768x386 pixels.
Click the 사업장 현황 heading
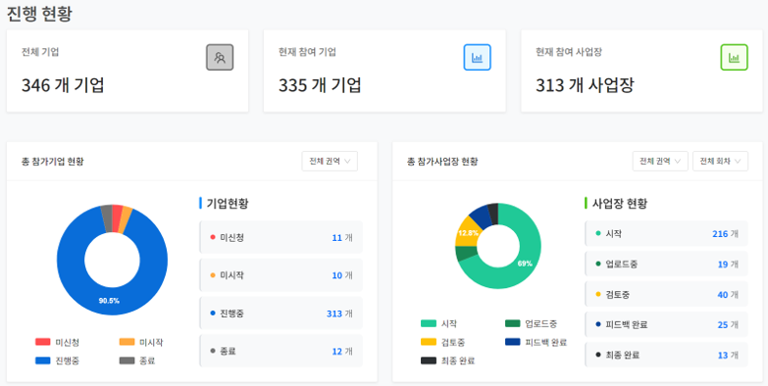pos(620,203)
